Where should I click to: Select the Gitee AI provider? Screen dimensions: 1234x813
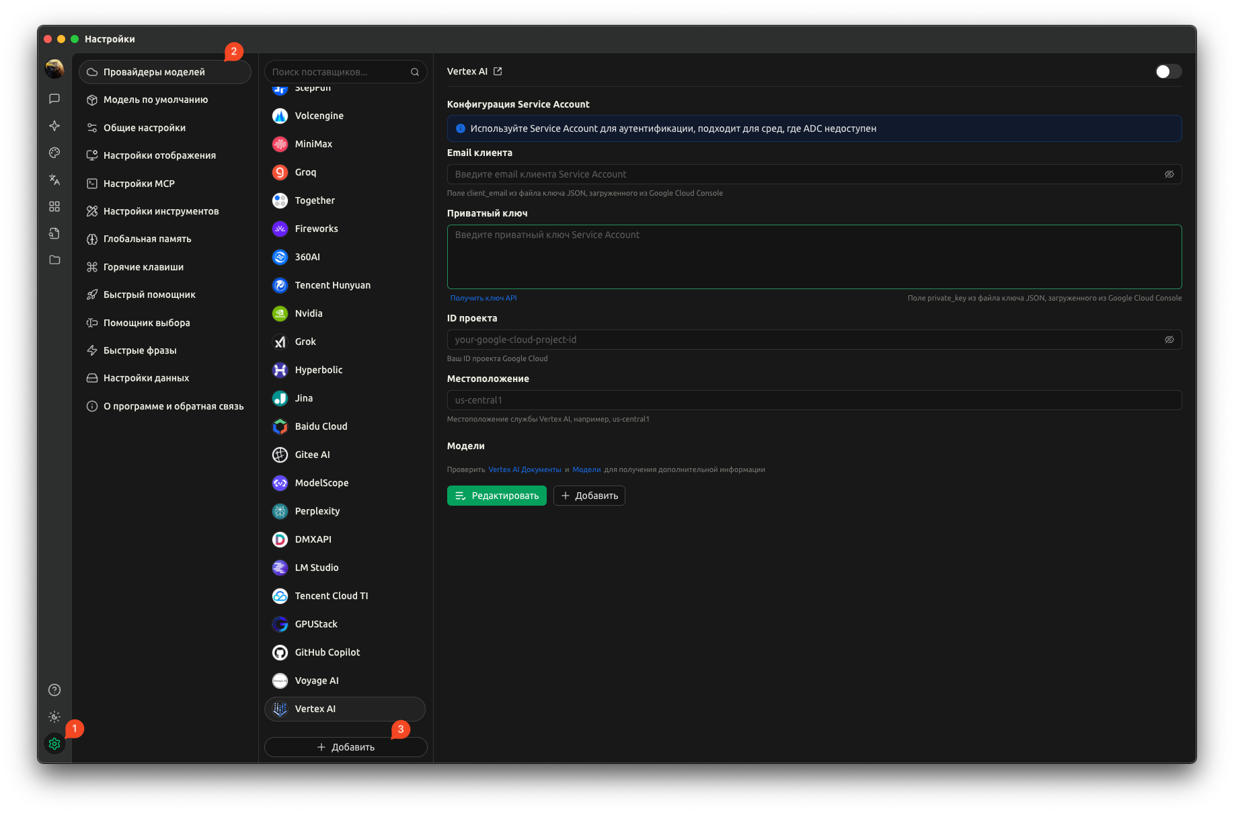(345, 455)
